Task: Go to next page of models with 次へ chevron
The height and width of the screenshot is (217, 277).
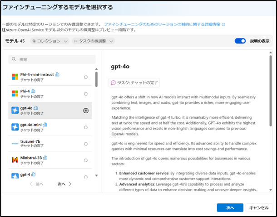Action: pyautogui.click(x=64, y=184)
